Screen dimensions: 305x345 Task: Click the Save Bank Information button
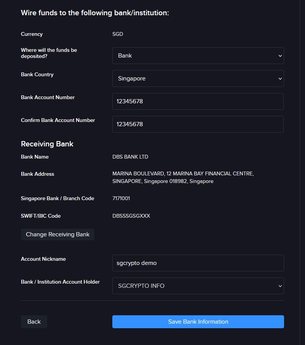(198, 322)
